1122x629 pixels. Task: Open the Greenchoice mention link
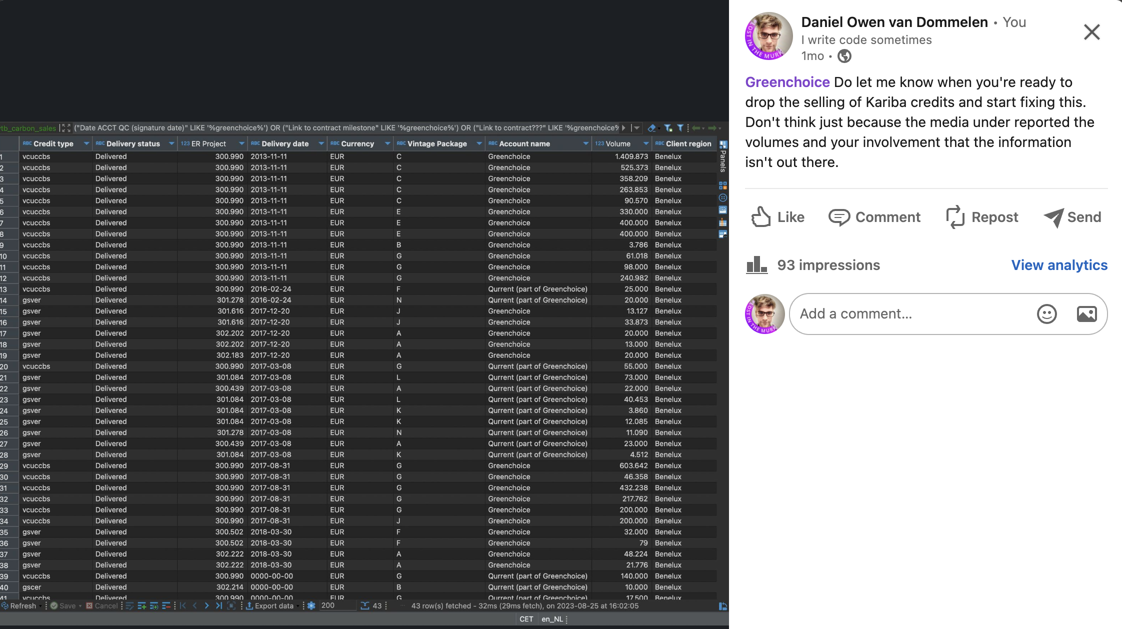pos(787,82)
